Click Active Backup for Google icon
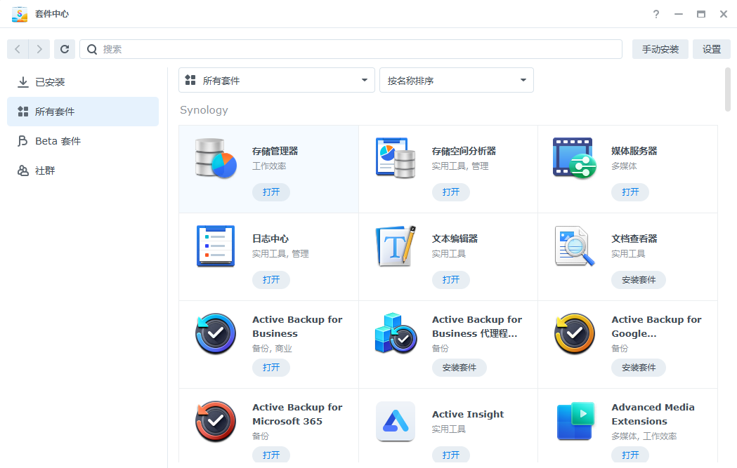The image size is (737, 468). [x=575, y=334]
